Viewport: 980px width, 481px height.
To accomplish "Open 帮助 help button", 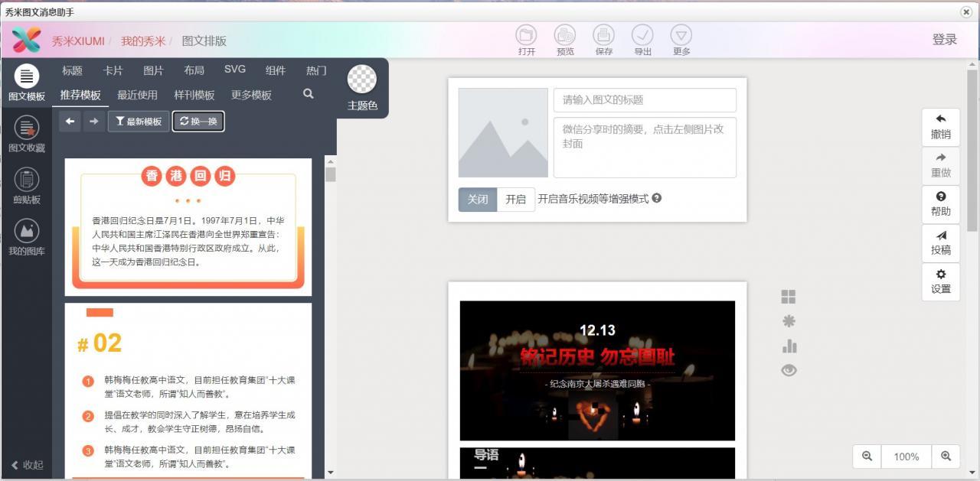I will tap(941, 204).
